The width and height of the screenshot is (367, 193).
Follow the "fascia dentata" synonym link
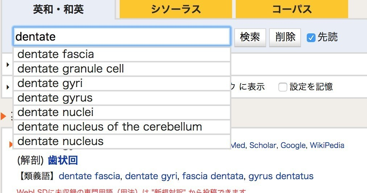tap(213, 176)
